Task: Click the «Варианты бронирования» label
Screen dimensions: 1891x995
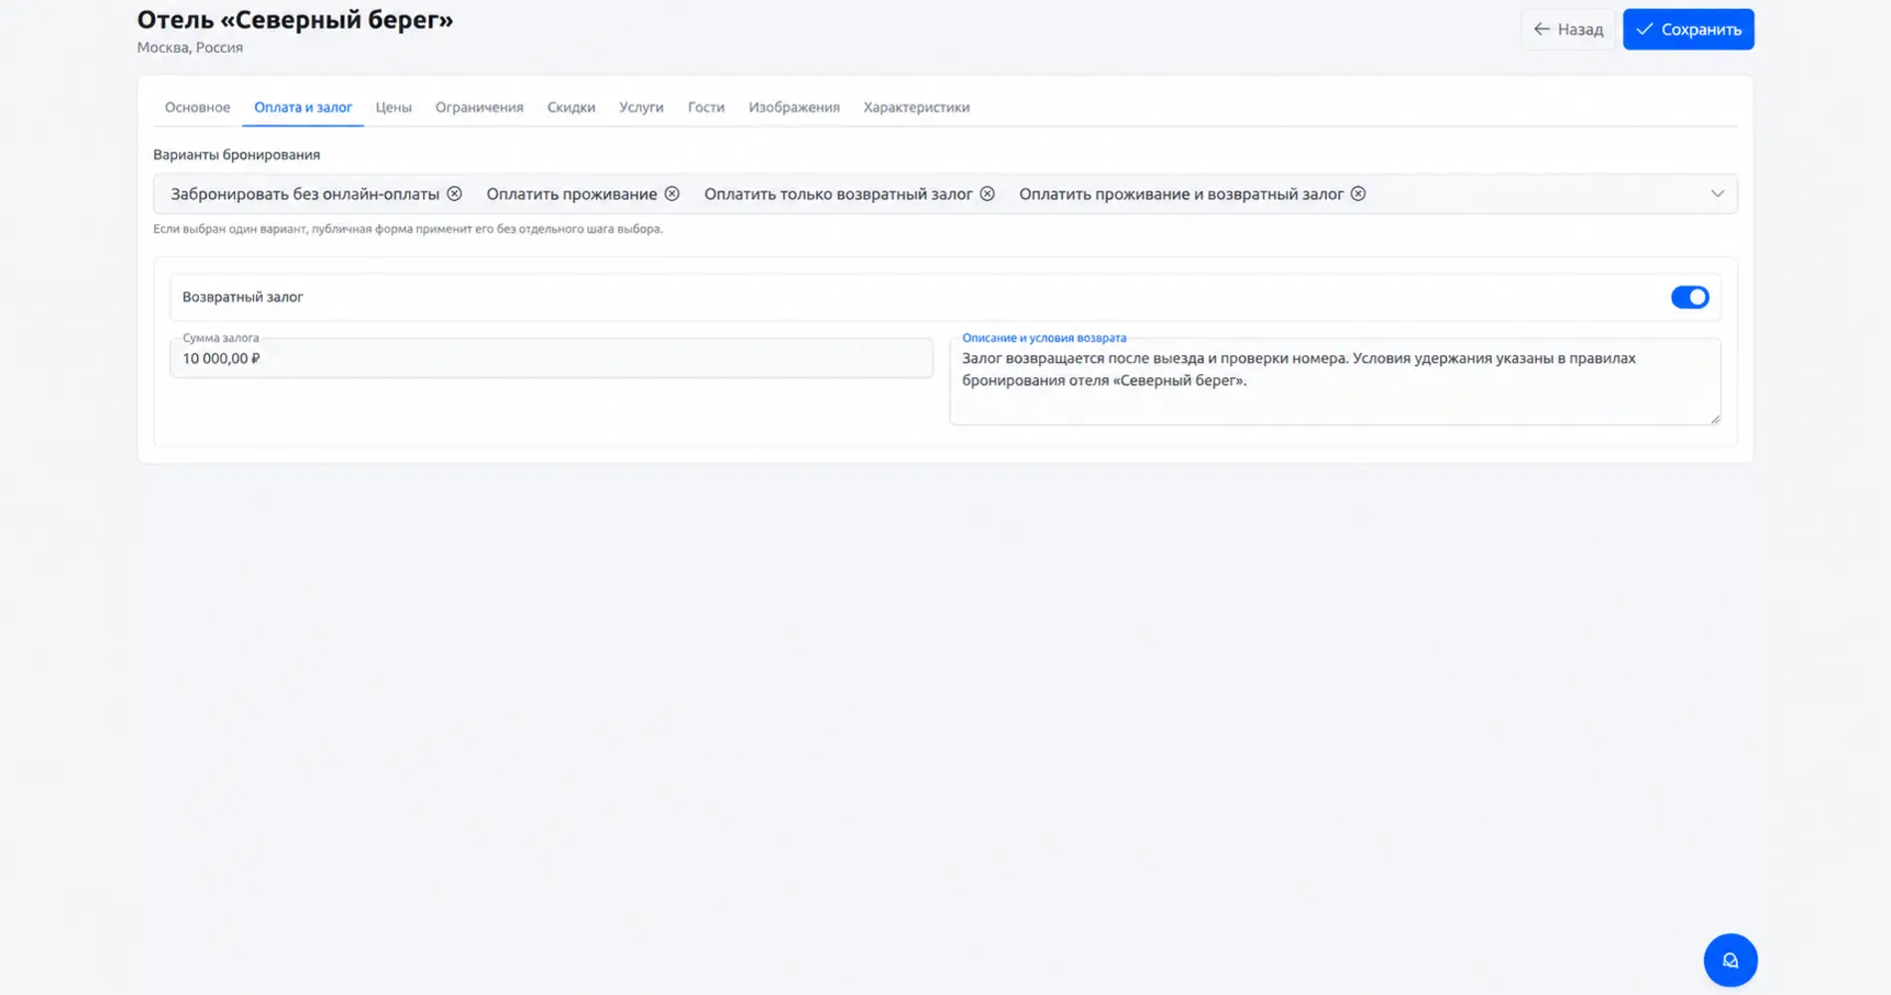Action: (x=237, y=155)
